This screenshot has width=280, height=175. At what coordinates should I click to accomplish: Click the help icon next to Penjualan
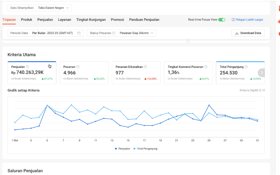click(x=27, y=67)
